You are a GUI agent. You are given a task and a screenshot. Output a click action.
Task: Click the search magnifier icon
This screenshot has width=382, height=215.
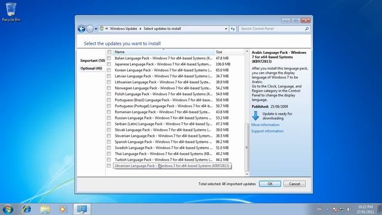click(x=307, y=29)
